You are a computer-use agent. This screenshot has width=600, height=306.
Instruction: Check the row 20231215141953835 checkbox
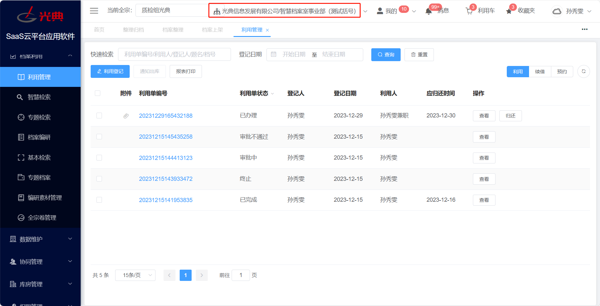99,200
